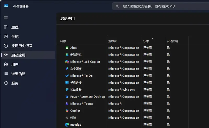Switch to the 性能 tab
209x128 pixels.
(28, 36)
